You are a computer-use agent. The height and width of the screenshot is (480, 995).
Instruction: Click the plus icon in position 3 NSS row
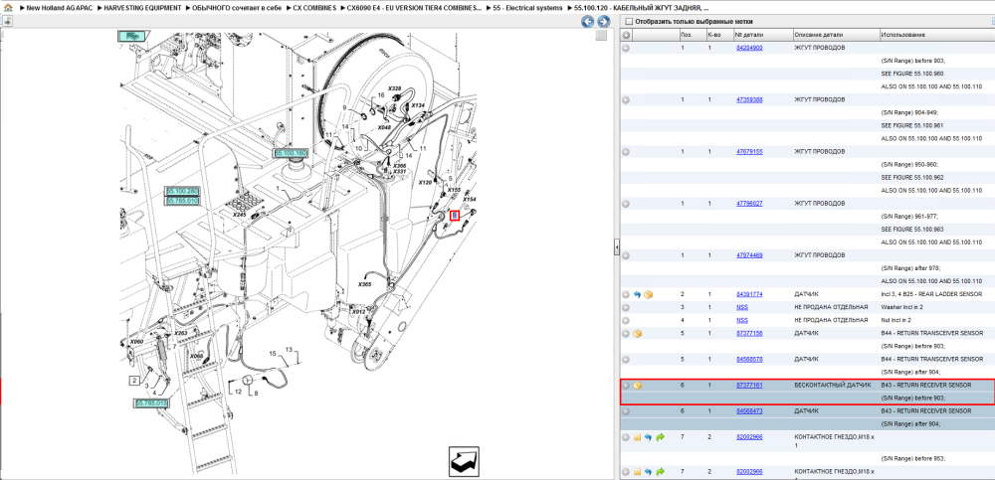(626, 307)
